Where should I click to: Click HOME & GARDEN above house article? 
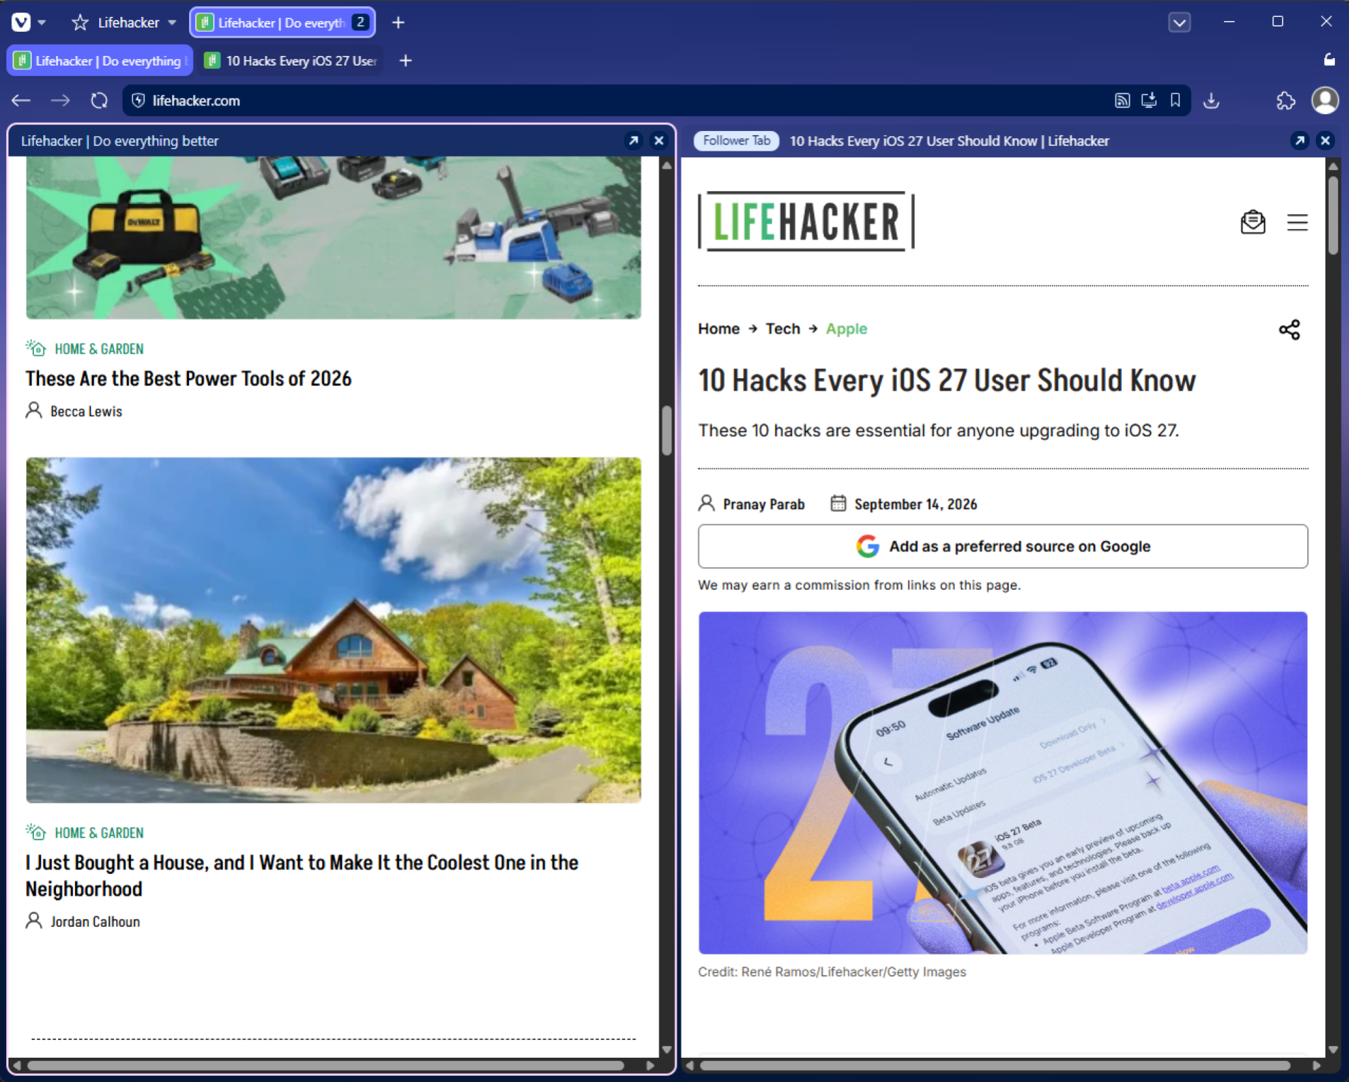pos(99,833)
